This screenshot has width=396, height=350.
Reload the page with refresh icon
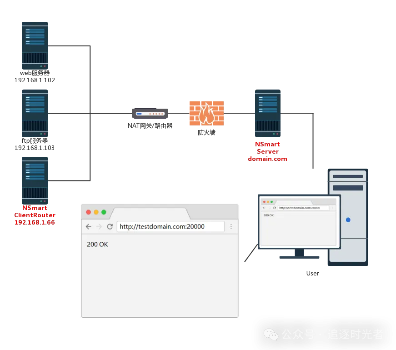[x=110, y=226]
